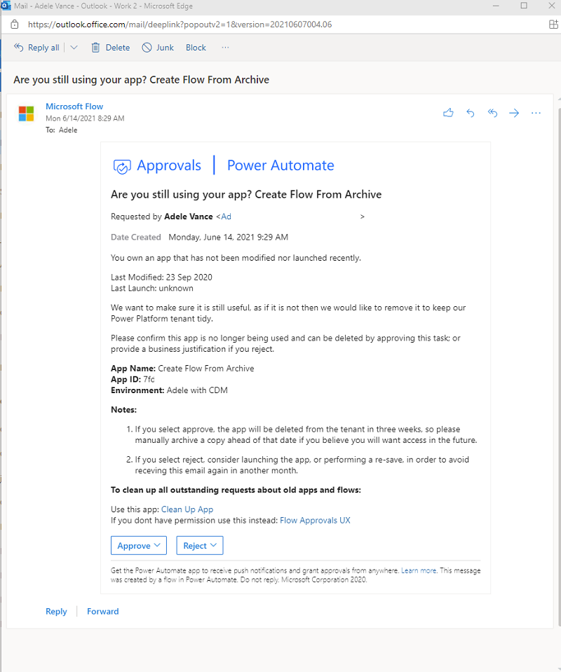Select the reply arrow icon near the timestamp
Screen dimensions: 561x672
coord(470,113)
